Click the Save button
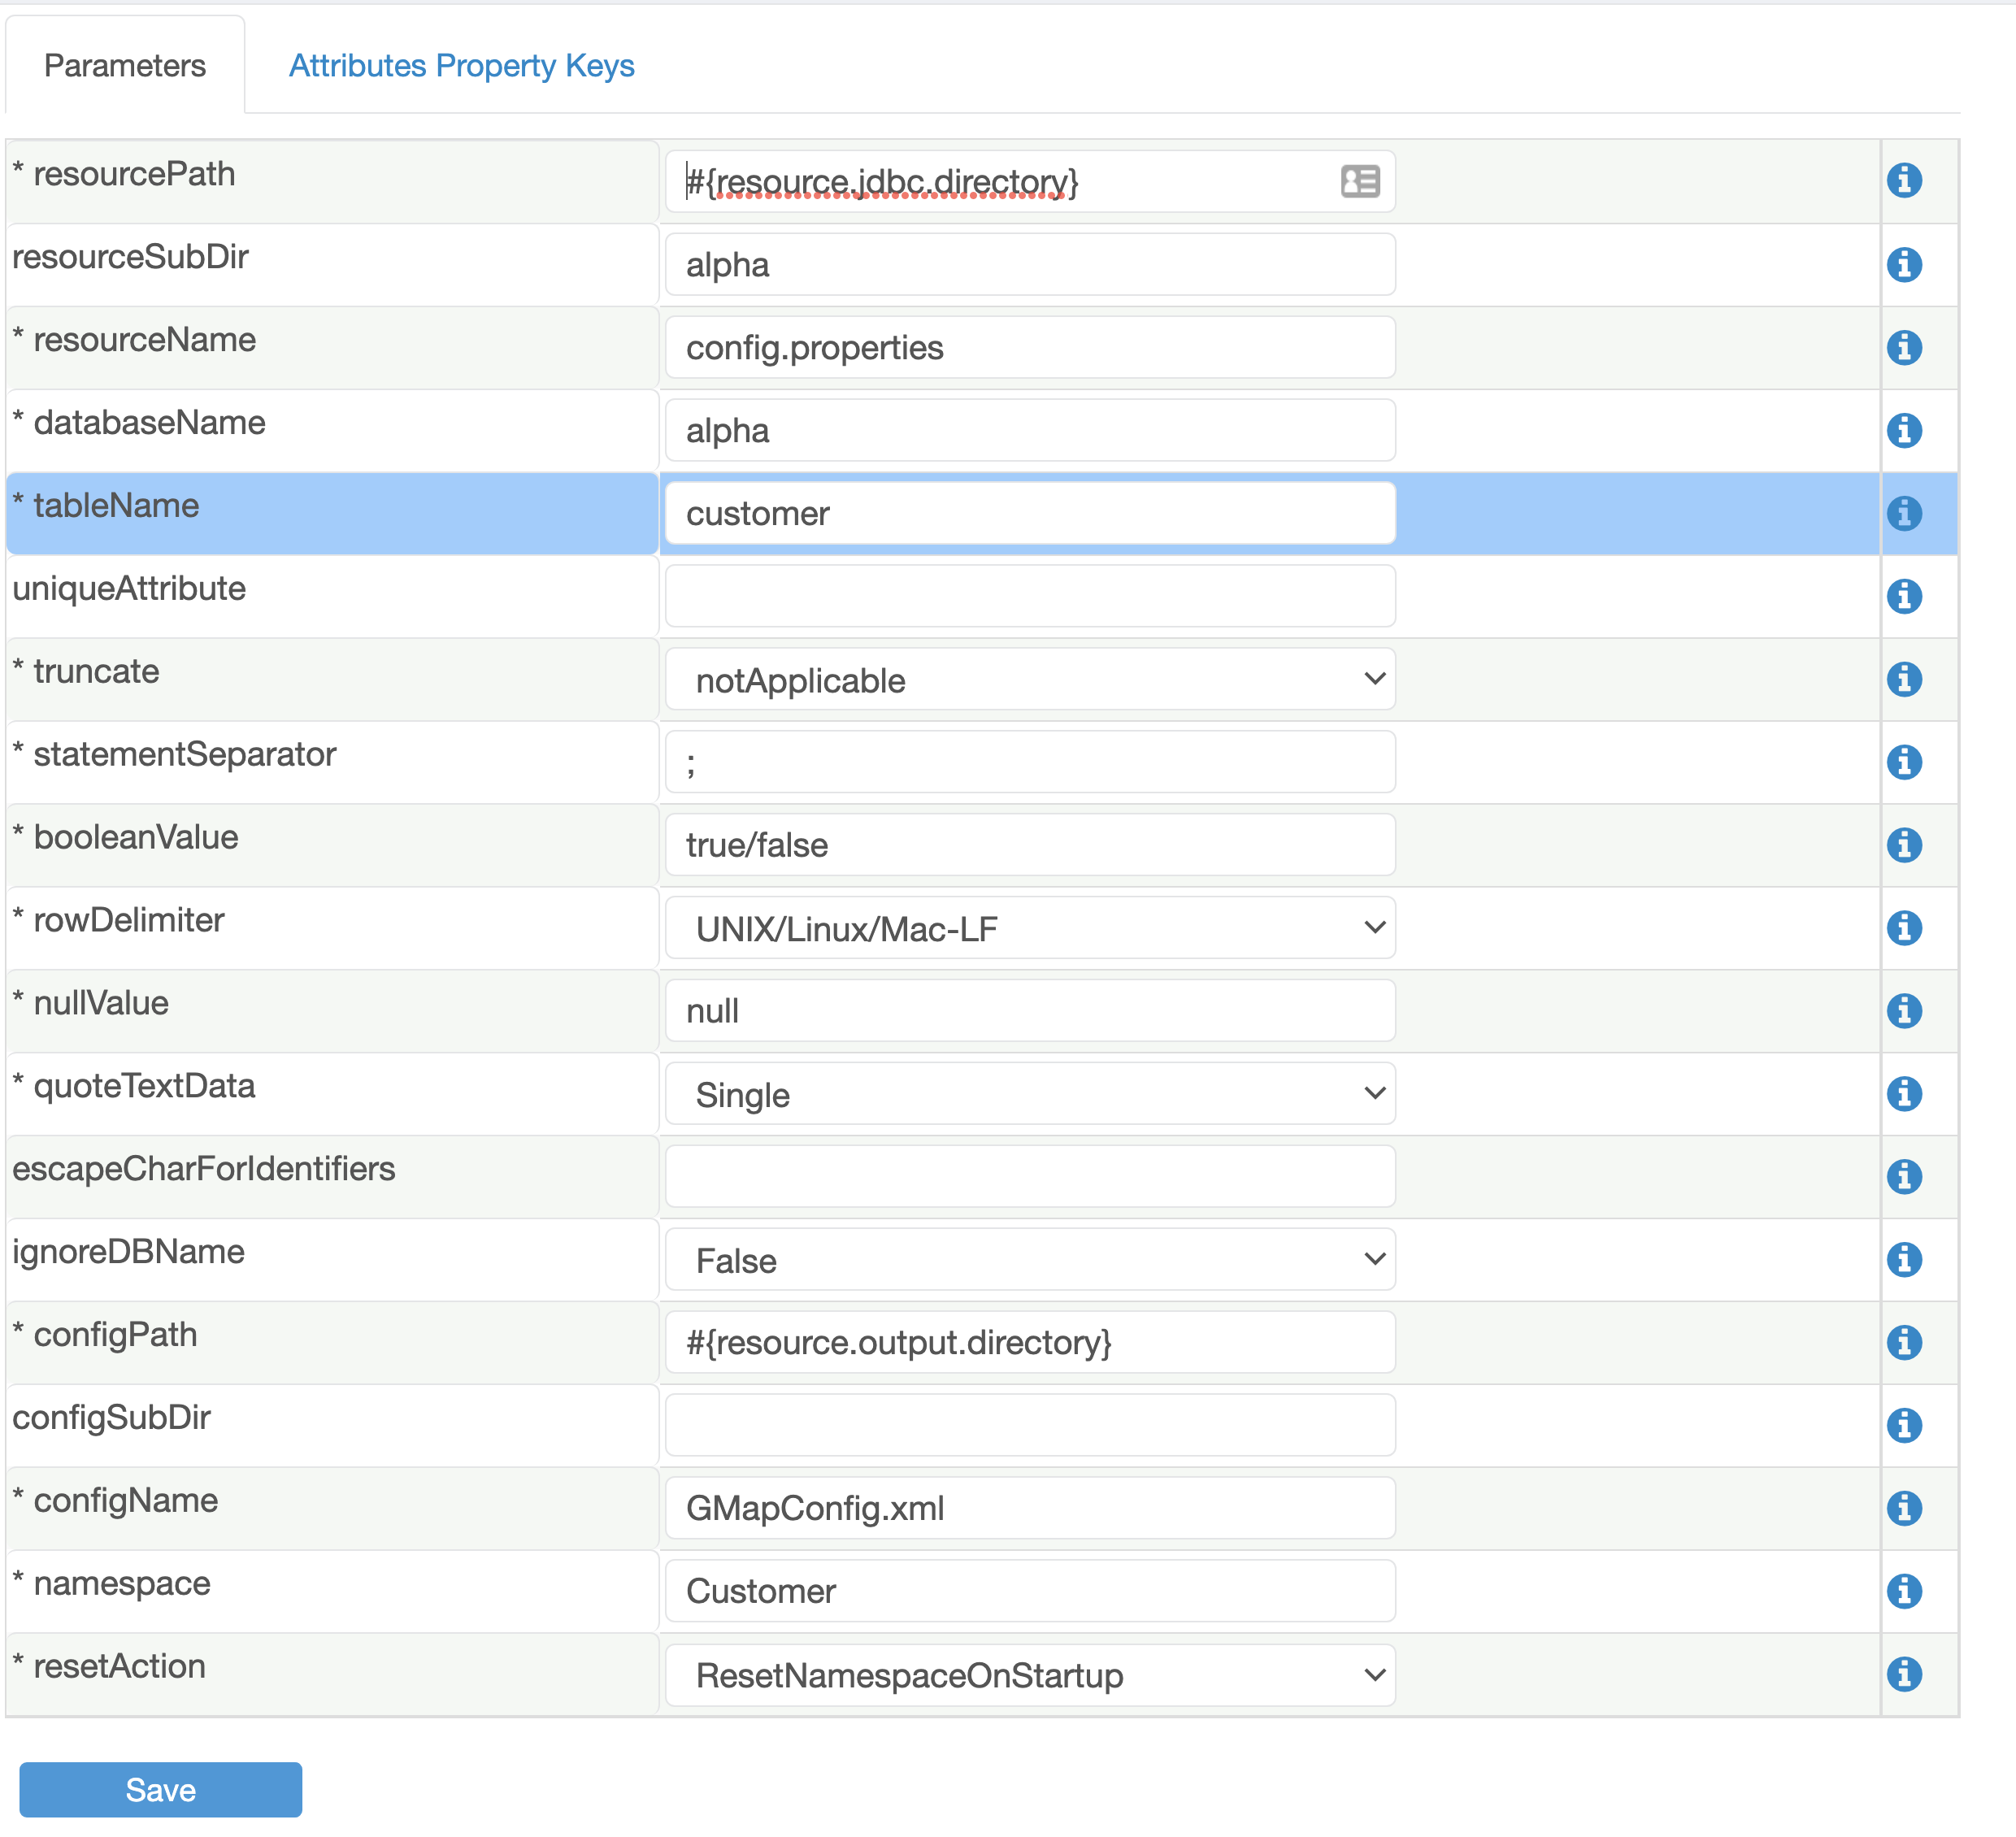The width and height of the screenshot is (2016, 1837). 160,1789
